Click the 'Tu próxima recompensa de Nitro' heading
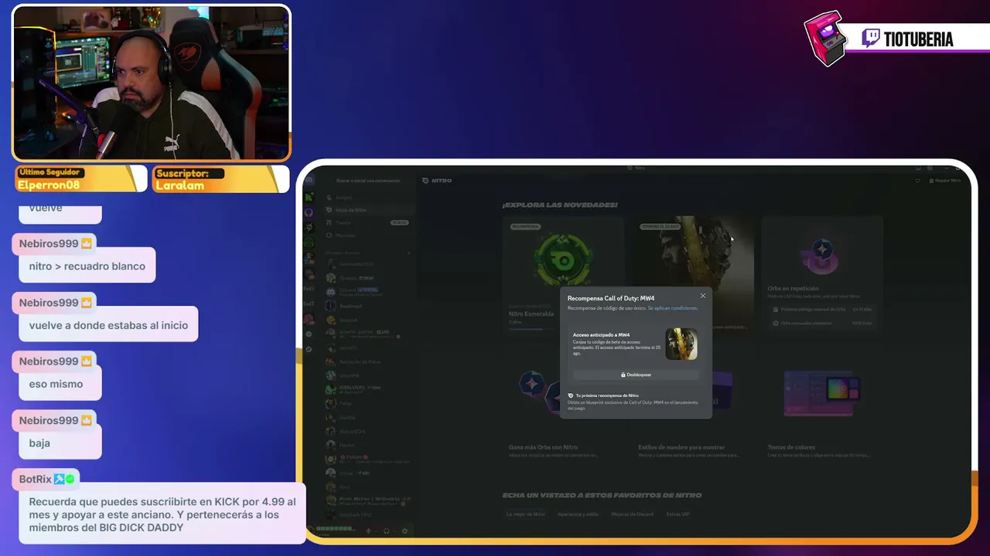Image resolution: width=990 pixels, height=556 pixels. pos(606,395)
